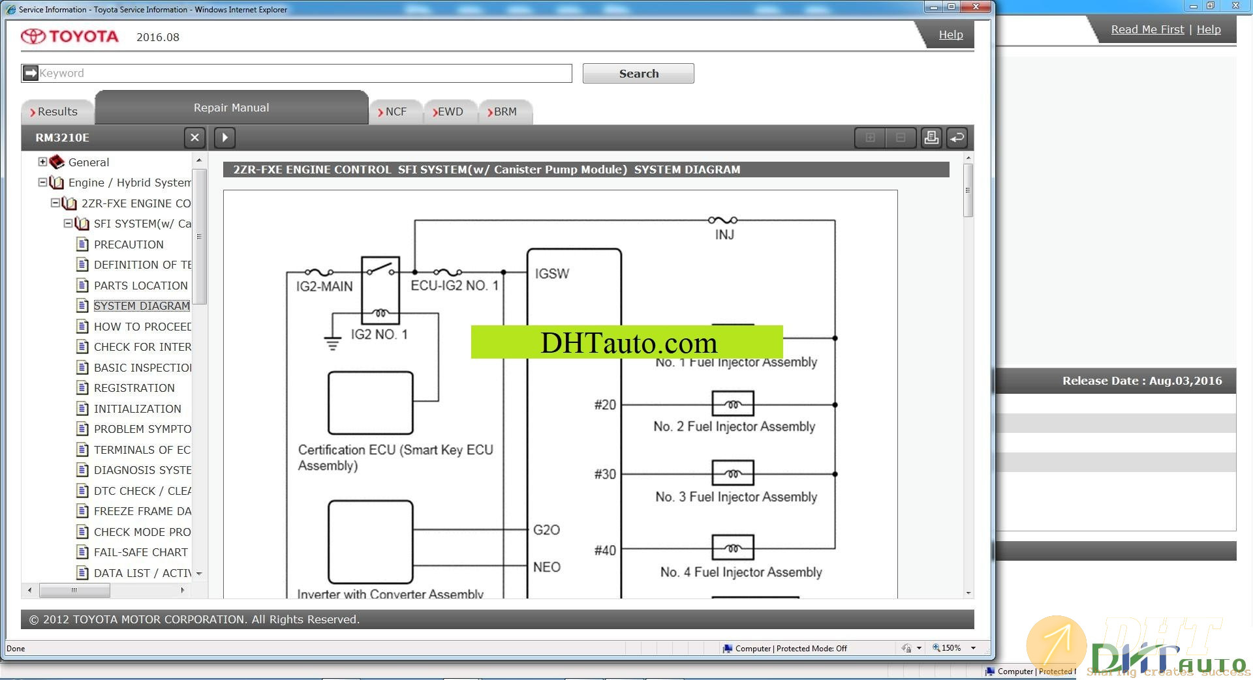Open the Read Me First link

1147,29
